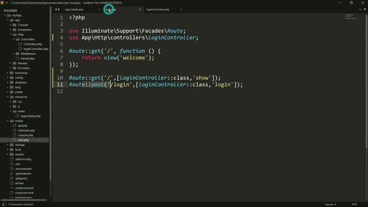Click the .gitignore file icon
Image resolution: width=368 pixels, height=207 pixels.
[x=11, y=178]
